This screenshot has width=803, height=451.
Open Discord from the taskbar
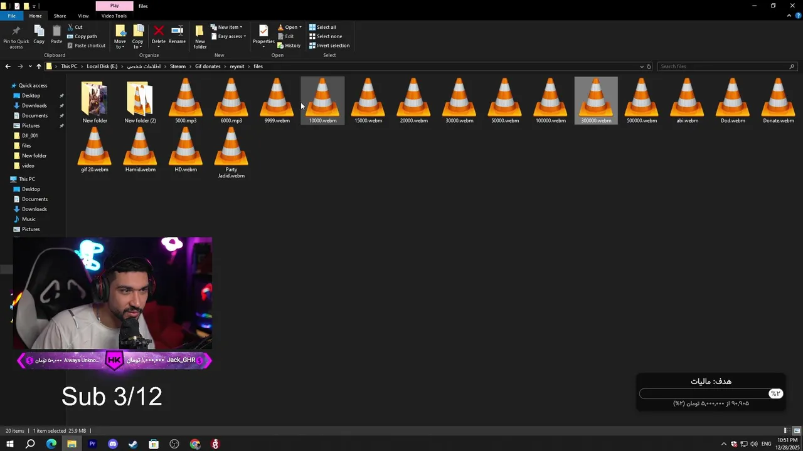(113, 444)
